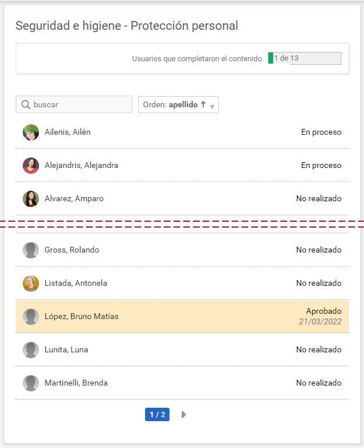Click the sort dropdown's small arrow
This screenshot has width=364, height=448.
pos(212,106)
